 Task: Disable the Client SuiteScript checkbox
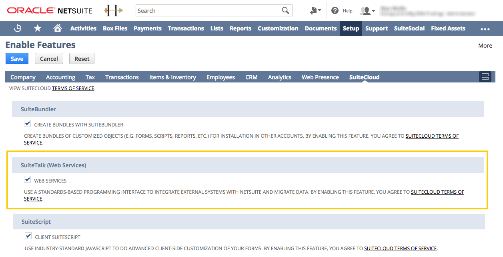(28, 236)
